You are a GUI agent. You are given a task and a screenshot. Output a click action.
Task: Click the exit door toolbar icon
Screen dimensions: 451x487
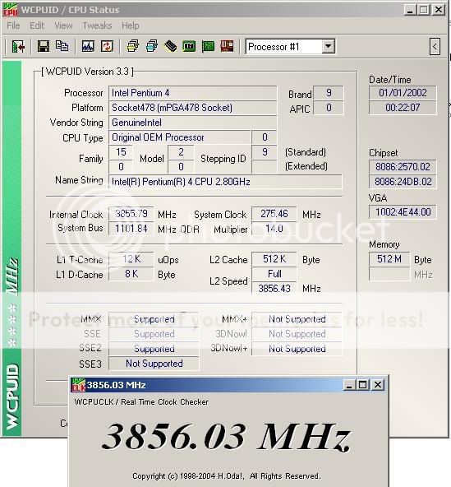point(18,47)
